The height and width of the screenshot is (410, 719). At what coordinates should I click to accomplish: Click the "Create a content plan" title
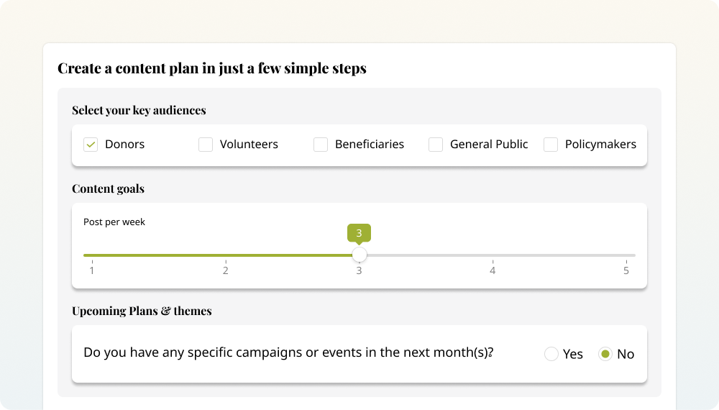[x=212, y=68]
